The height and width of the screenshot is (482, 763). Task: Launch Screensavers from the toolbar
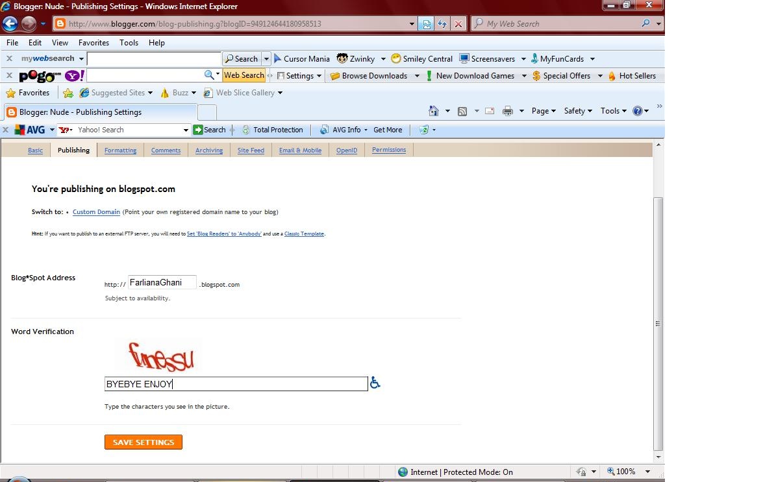point(487,59)
